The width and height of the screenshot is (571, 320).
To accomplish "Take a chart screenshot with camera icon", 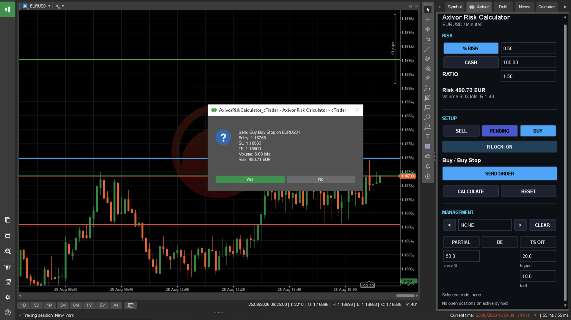I will 428,156.
